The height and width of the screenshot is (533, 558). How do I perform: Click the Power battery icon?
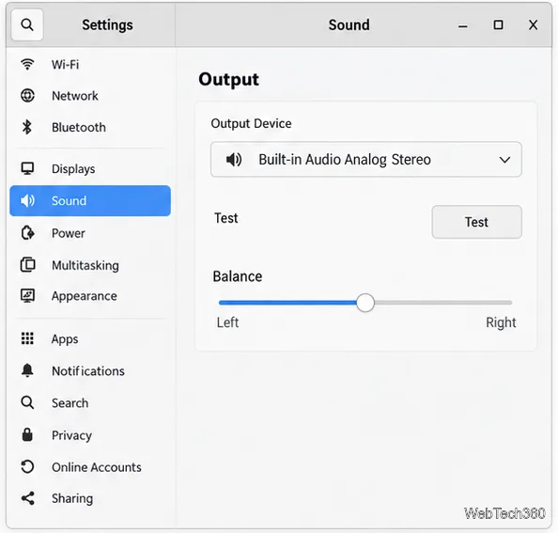(27, 233)
